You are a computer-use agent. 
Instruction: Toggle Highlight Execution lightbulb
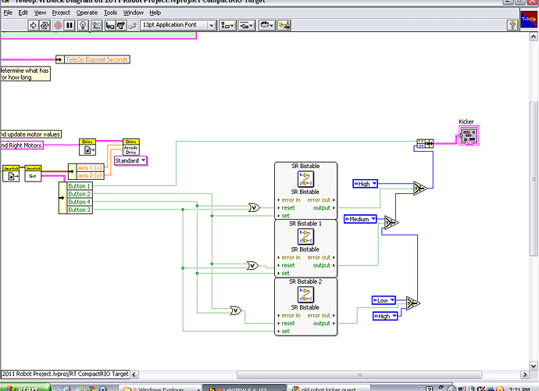pos(83,25)
